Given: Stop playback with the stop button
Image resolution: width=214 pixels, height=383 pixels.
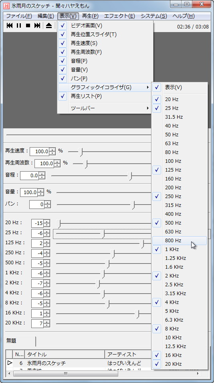Looking at the screenshot, I should (28, 26).
